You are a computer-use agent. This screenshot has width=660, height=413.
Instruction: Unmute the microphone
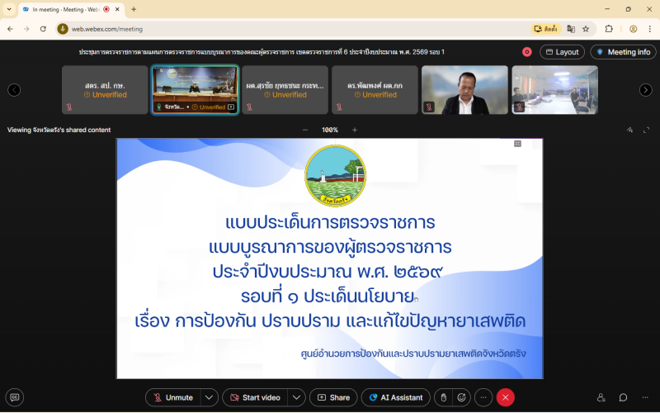[173, 397]
